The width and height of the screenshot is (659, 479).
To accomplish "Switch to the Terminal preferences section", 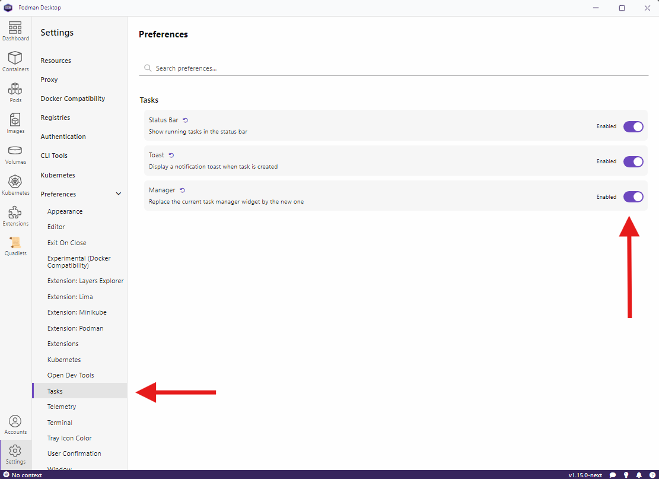I will 59,422.
